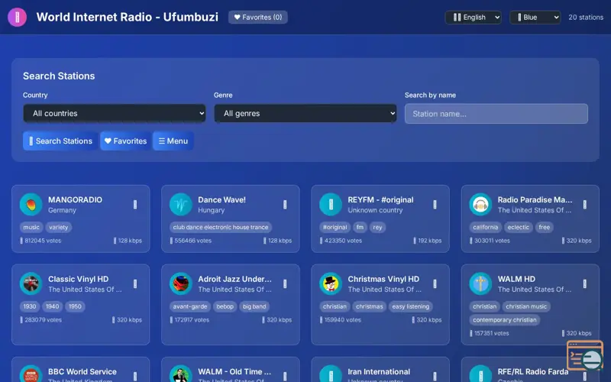Click the music tag on MANGORADIO
Viewport: 611px width, 382px height.
31,227
